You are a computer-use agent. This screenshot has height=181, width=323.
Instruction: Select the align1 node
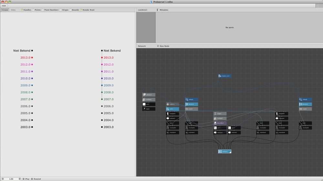[x=149, y=109]
